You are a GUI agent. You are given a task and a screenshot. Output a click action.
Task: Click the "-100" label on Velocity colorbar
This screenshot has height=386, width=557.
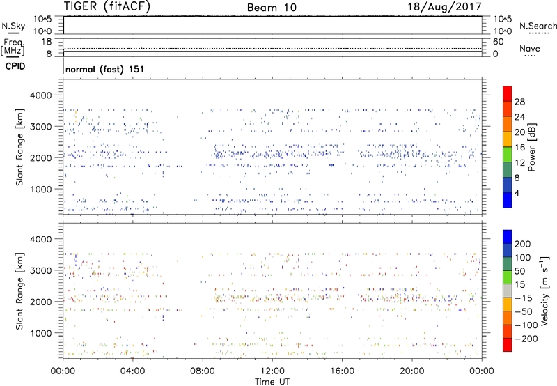coord(526,325)
